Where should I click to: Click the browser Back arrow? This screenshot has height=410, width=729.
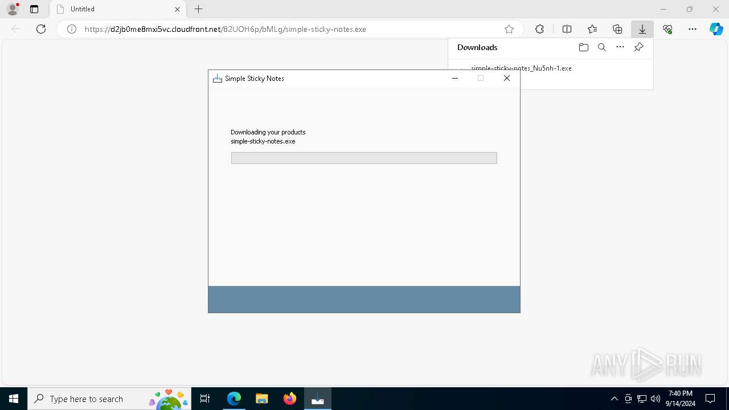coord(16,29)
